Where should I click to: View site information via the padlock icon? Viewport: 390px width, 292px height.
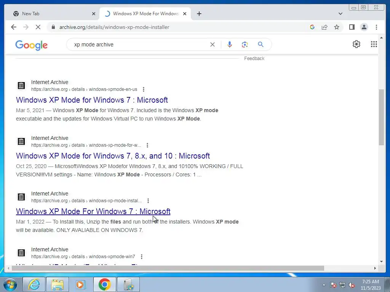[53, 27]
